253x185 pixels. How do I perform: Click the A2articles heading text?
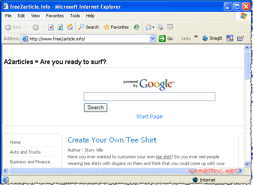[55, 62]
